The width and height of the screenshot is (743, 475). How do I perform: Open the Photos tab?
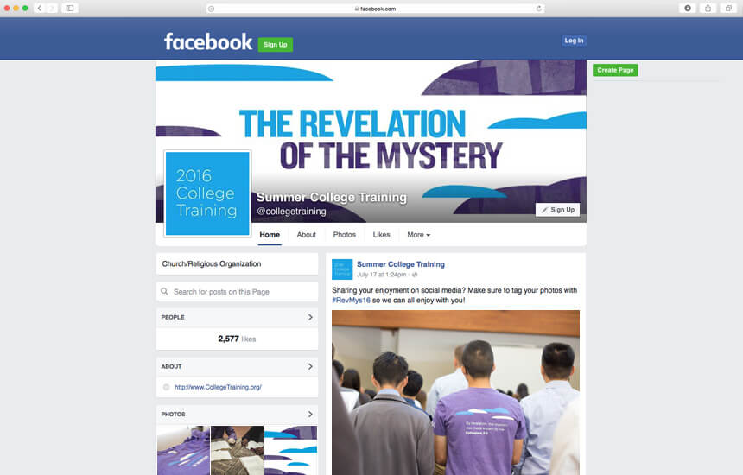point(345,235)
